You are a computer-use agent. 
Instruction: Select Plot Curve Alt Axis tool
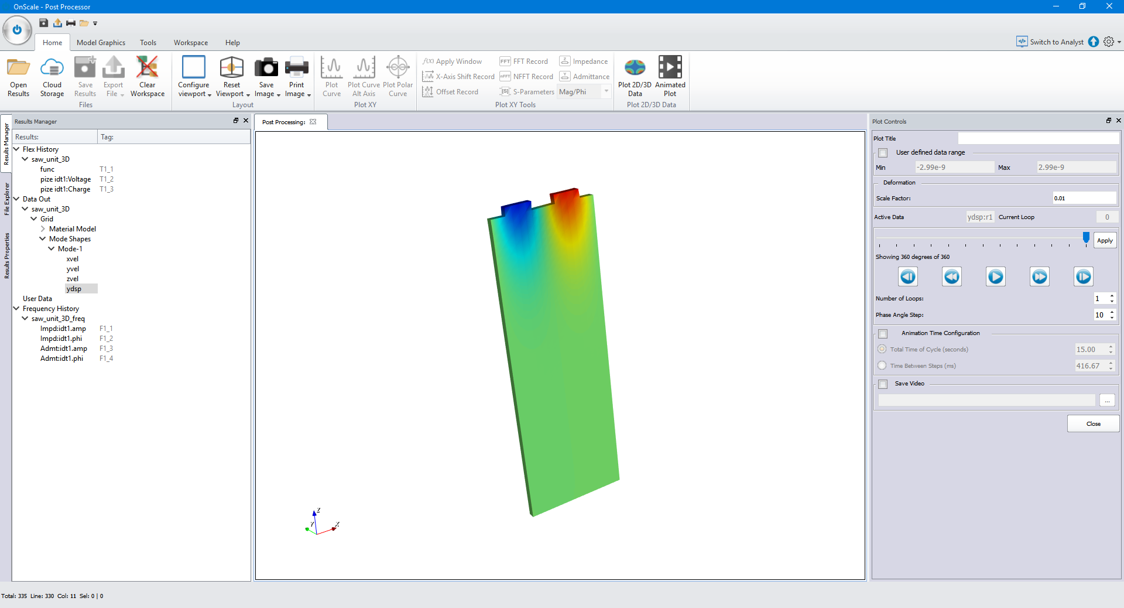364,77
